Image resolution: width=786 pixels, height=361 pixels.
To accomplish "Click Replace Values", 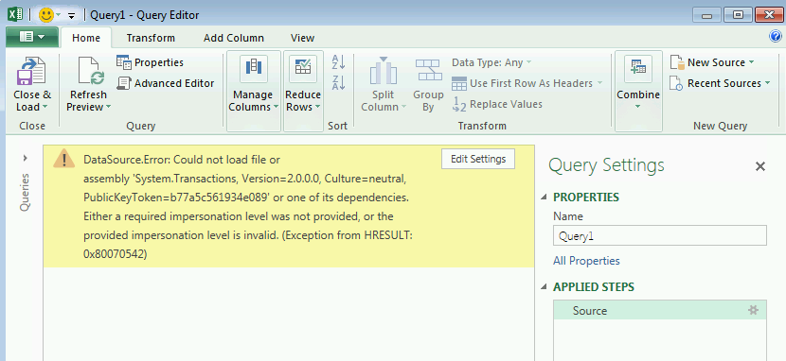I will click(x=497, y=104).
